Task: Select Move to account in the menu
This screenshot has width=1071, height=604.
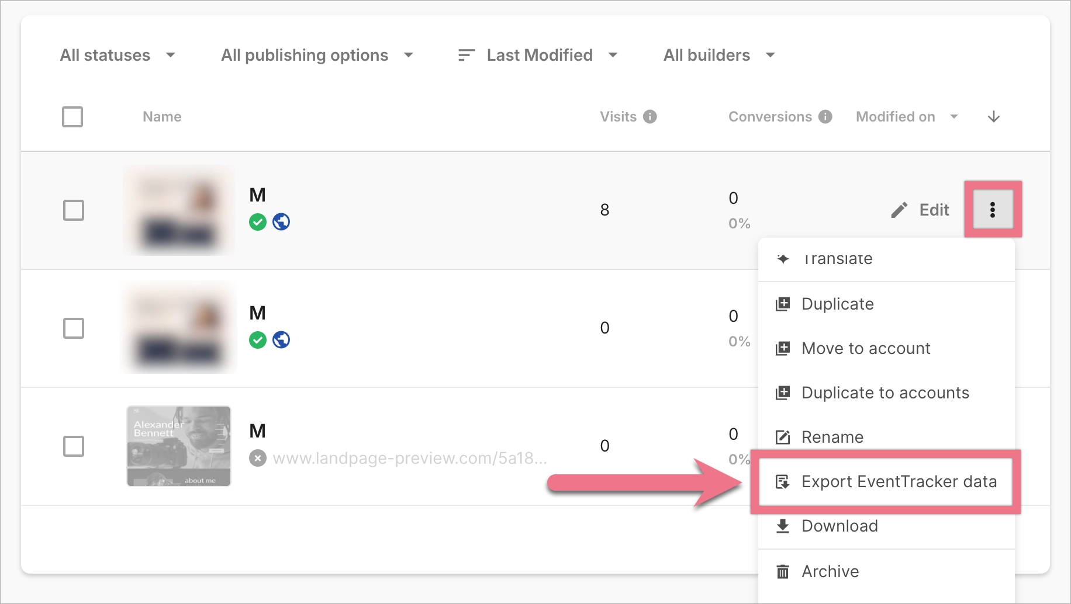Action: pyautogui.click(x=886, y=349)
